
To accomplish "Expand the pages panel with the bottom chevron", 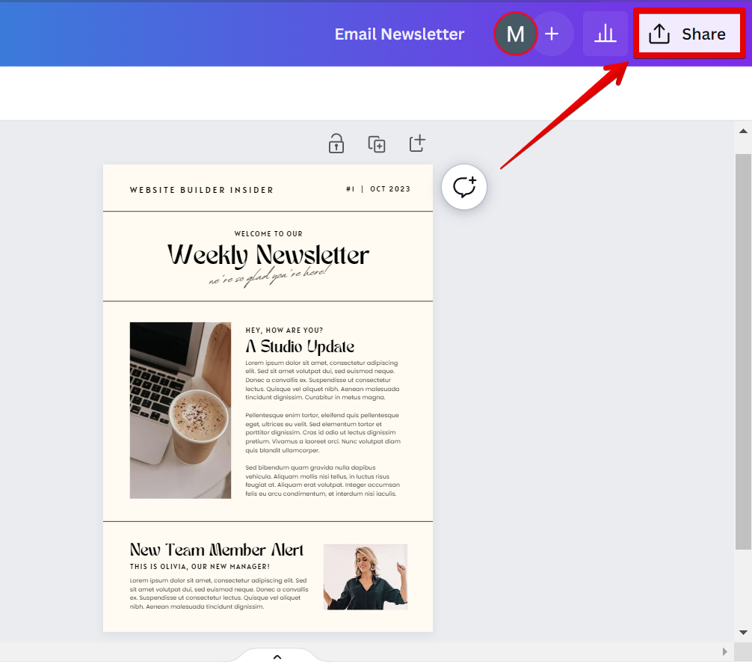I will [277, 657].
